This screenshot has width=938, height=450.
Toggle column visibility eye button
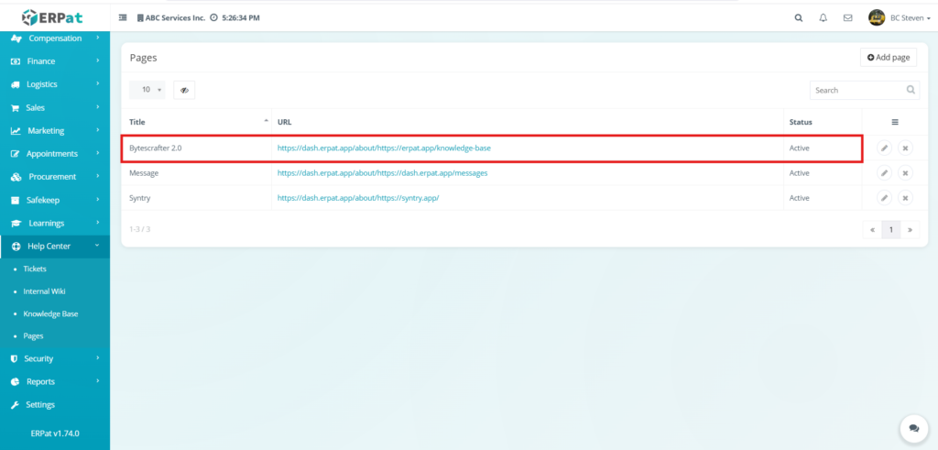[x=184, y=90]
